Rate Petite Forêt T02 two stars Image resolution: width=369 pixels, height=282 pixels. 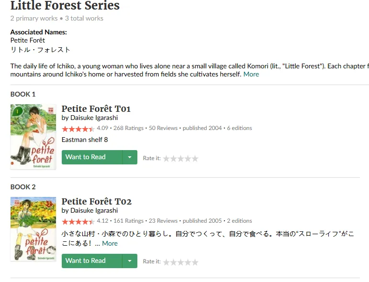[x=174, y=262]
